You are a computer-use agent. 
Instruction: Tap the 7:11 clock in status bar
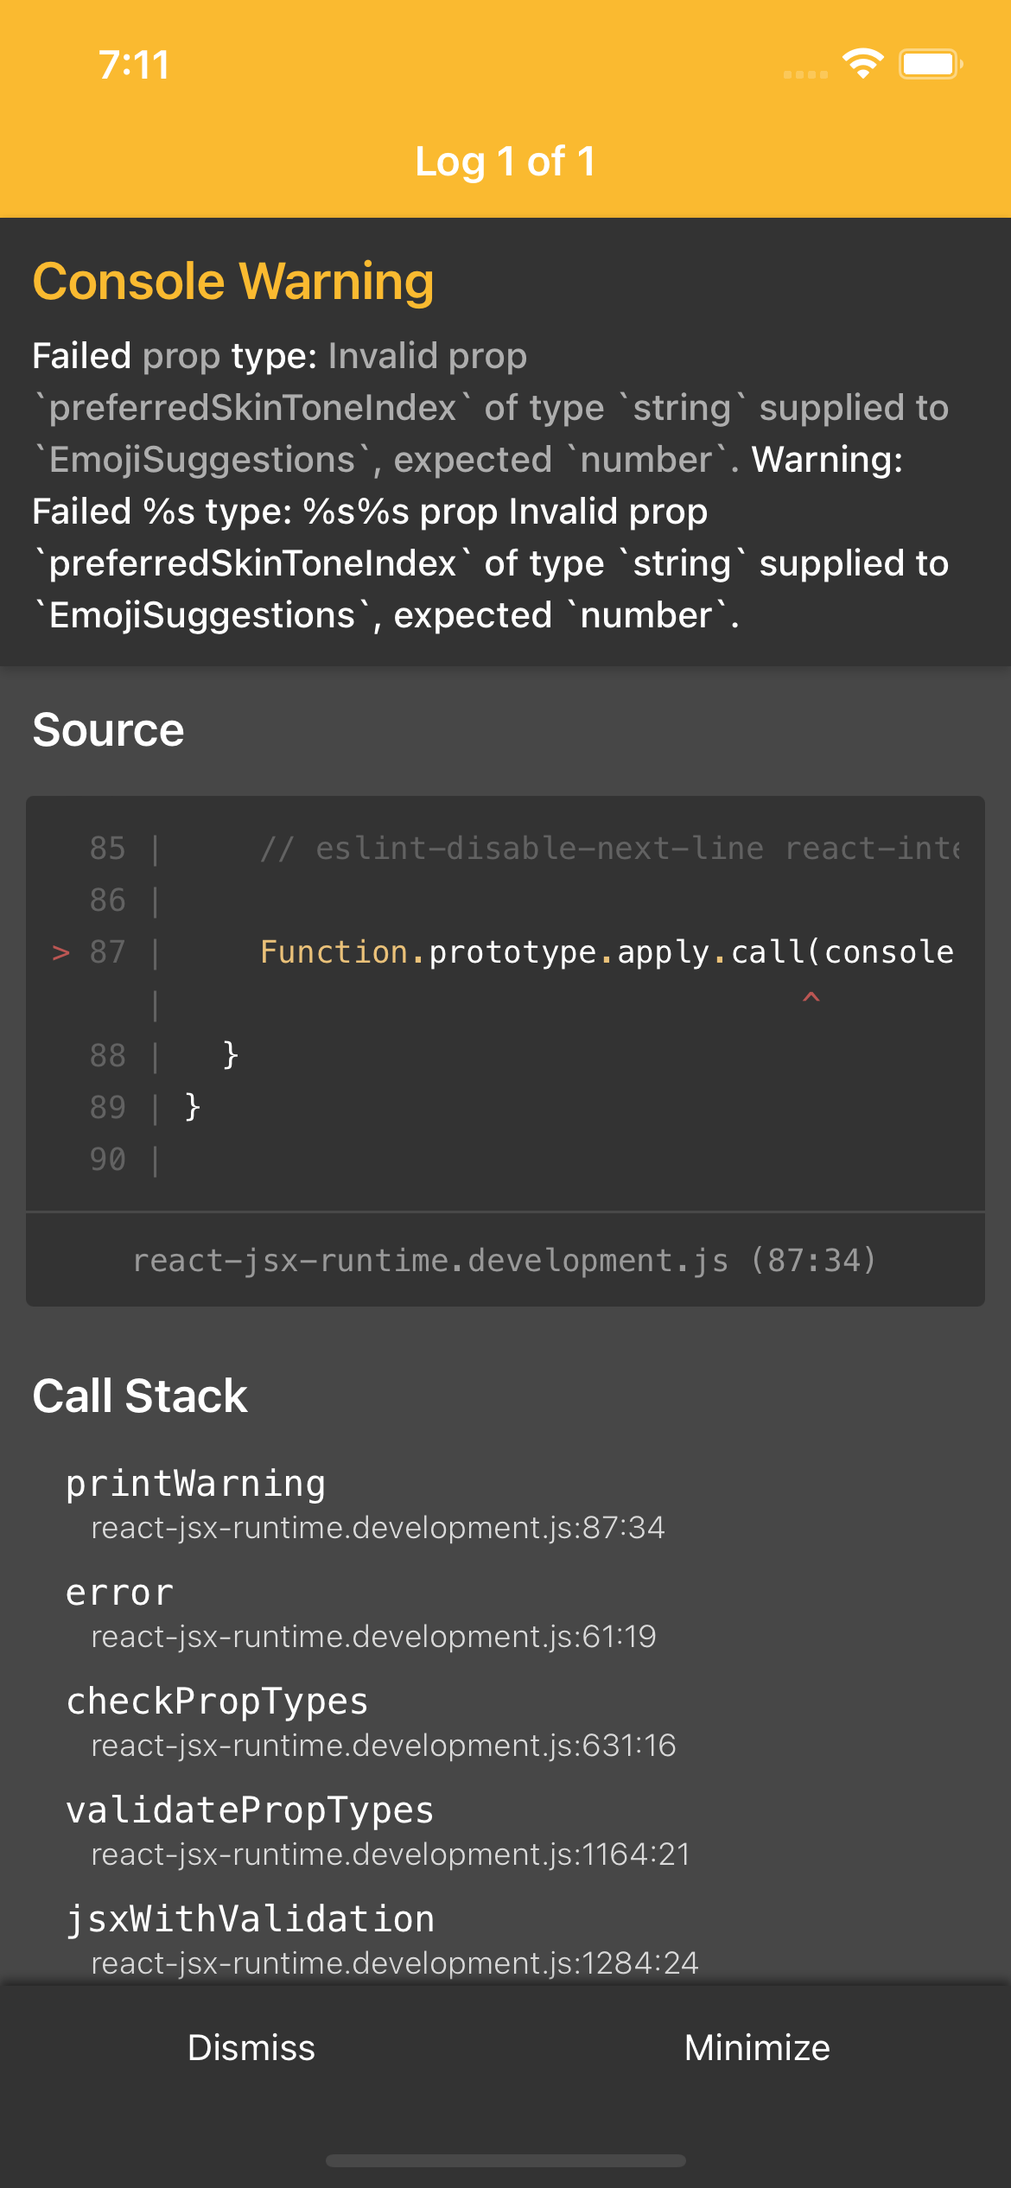134,65
